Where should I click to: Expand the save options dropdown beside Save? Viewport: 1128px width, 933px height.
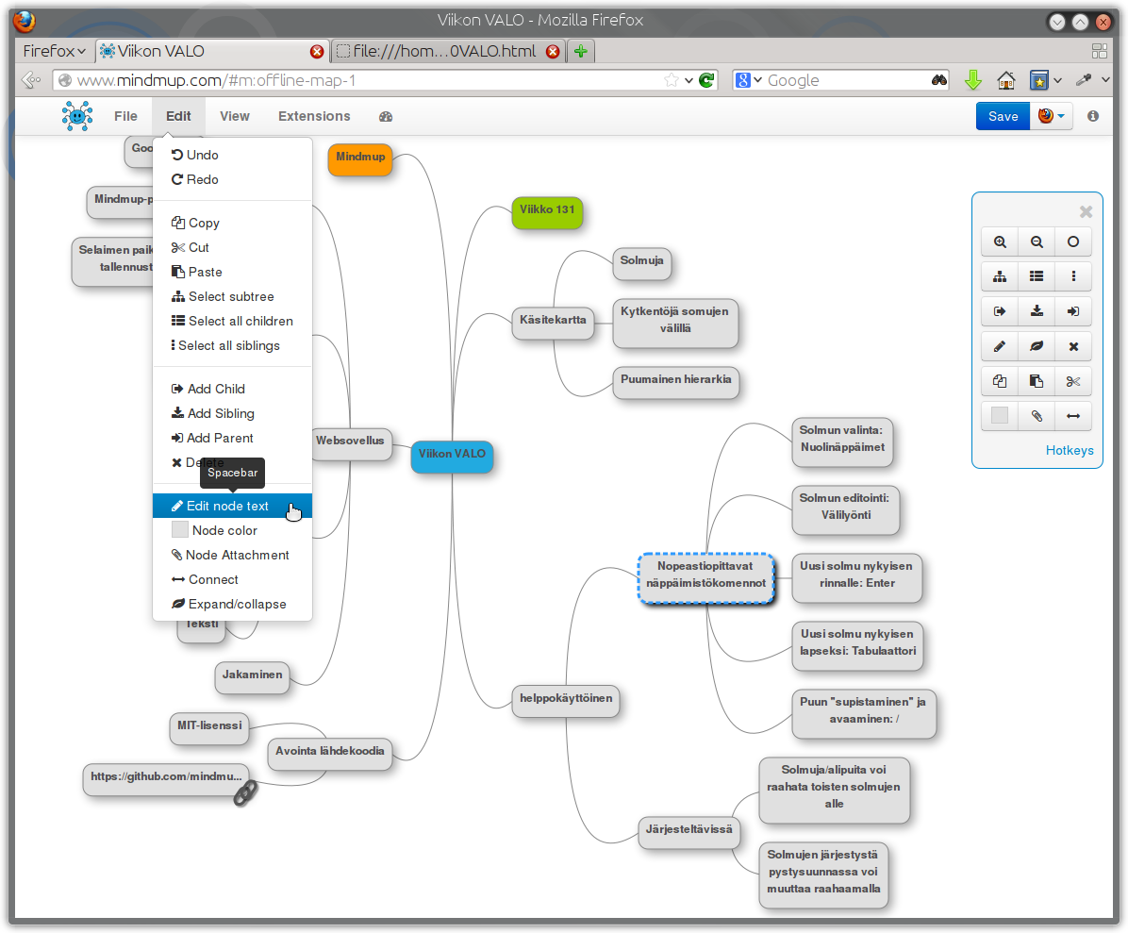[x=1052, y=117]
